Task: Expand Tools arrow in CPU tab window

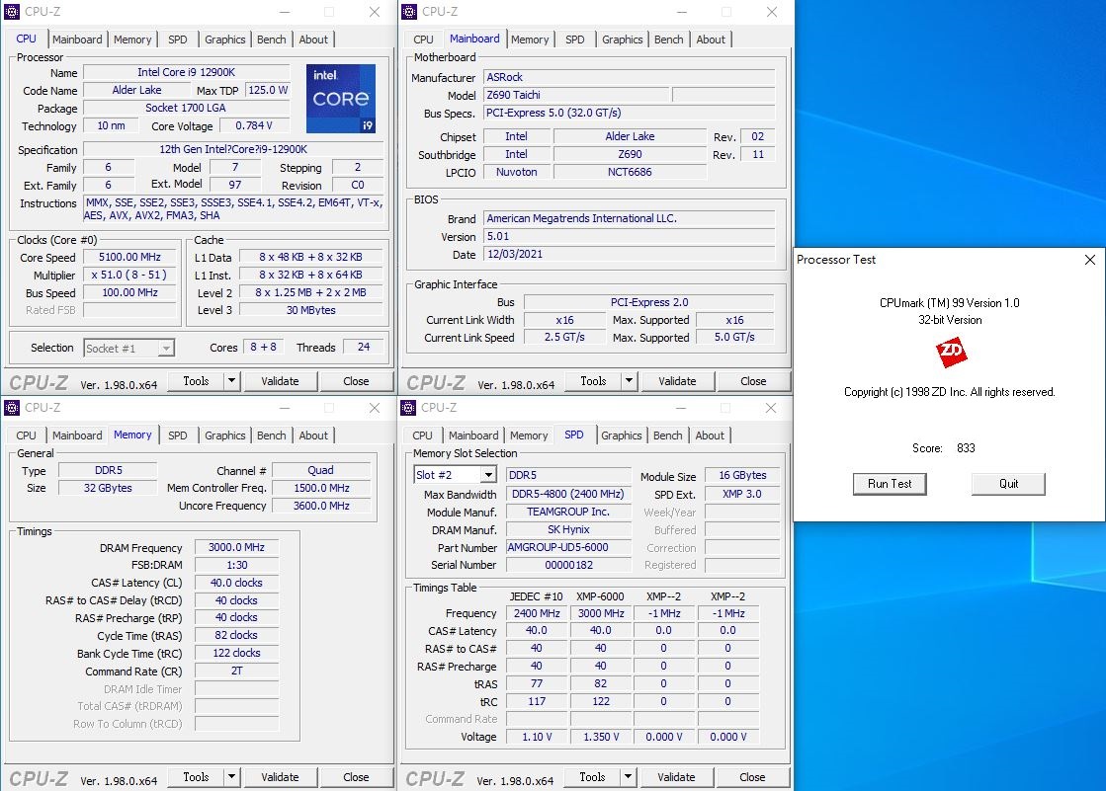Action: (x=231, y=381)
